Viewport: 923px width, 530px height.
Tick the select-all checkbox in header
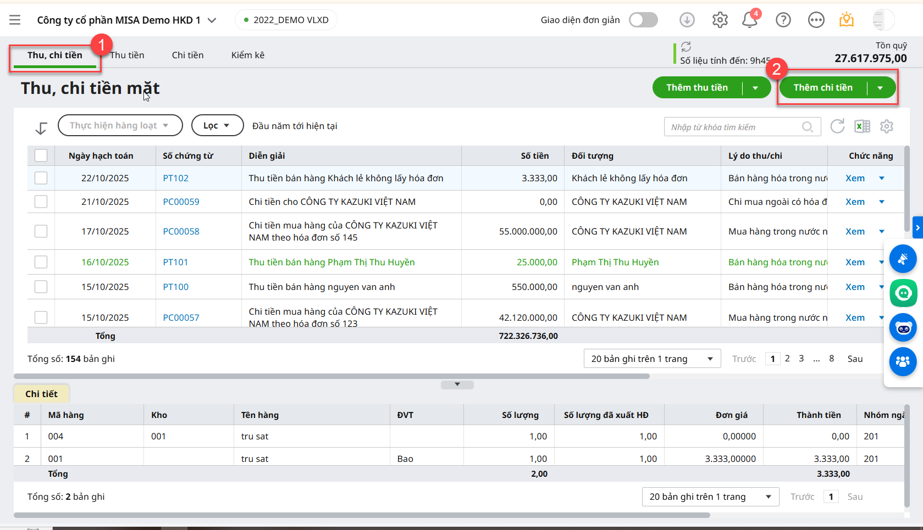click(x=41, y=155)
